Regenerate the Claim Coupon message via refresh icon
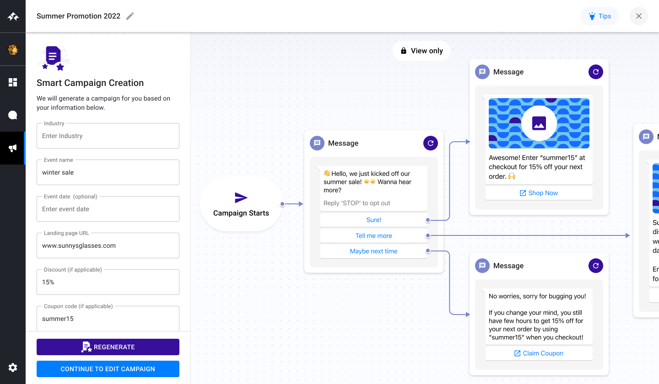 click(595, 266)
